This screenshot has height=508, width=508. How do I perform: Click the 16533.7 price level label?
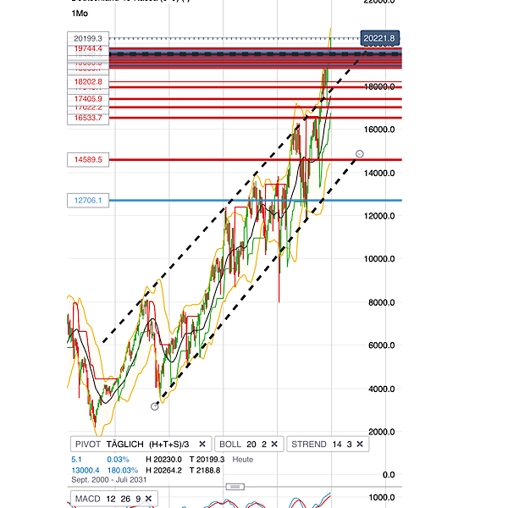click(88, 118)
